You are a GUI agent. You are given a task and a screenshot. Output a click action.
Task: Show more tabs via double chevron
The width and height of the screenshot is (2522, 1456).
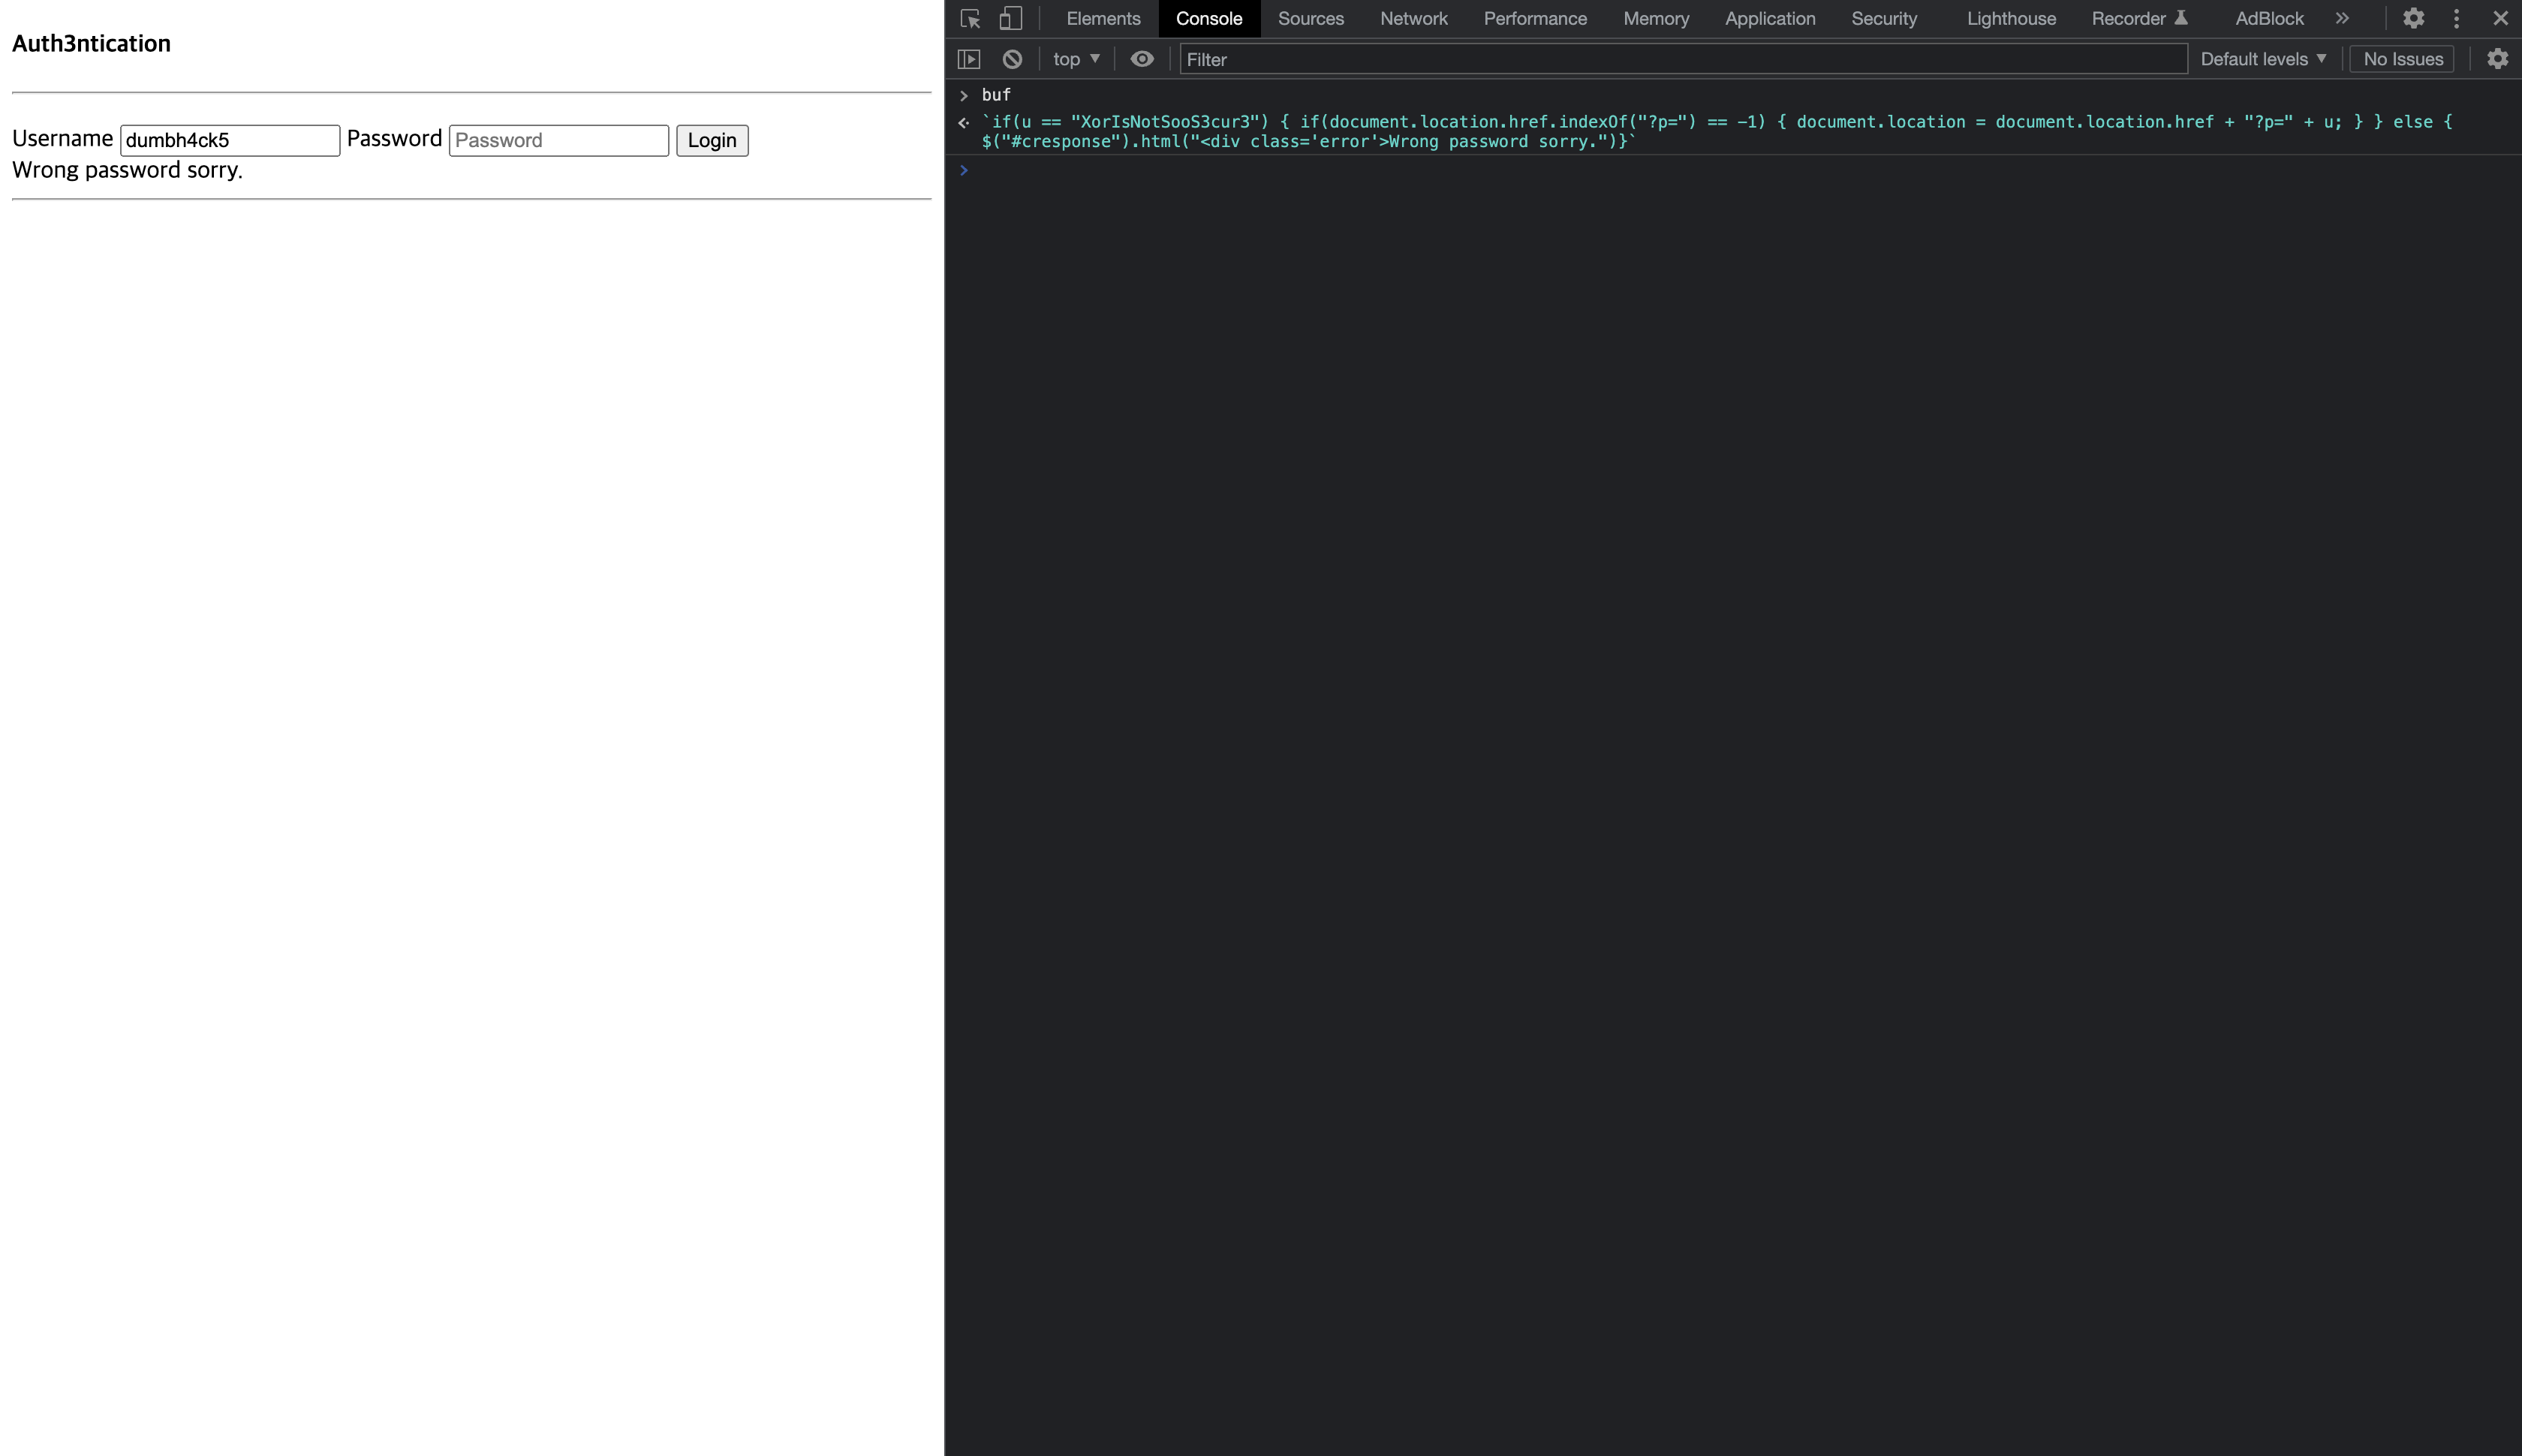(x=2342, y=18)
